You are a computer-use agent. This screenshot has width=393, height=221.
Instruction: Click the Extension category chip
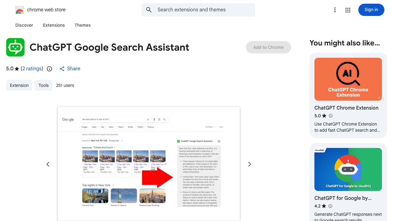point(19,85)
